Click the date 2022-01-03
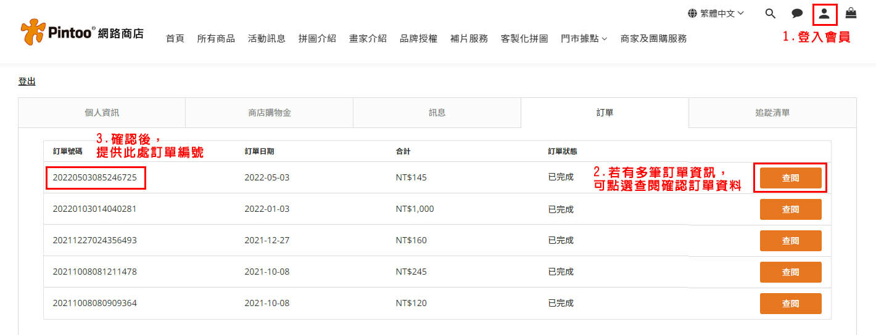This screenshot has height=335, width=876. (267, 209)
